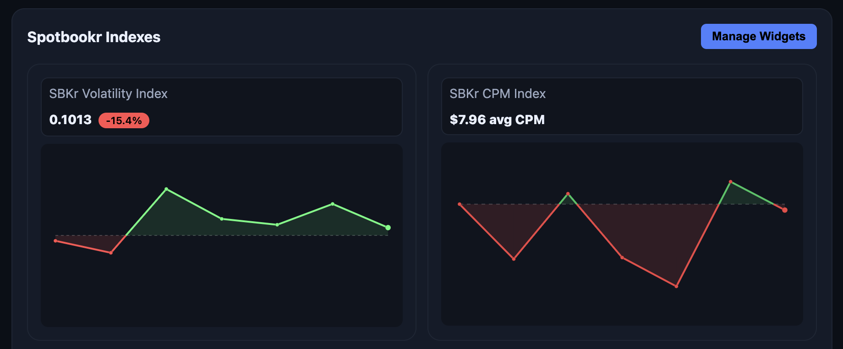Click the Spotbookr Indexes heading
This screenshot has width=843, height=349.
[93, 37]
